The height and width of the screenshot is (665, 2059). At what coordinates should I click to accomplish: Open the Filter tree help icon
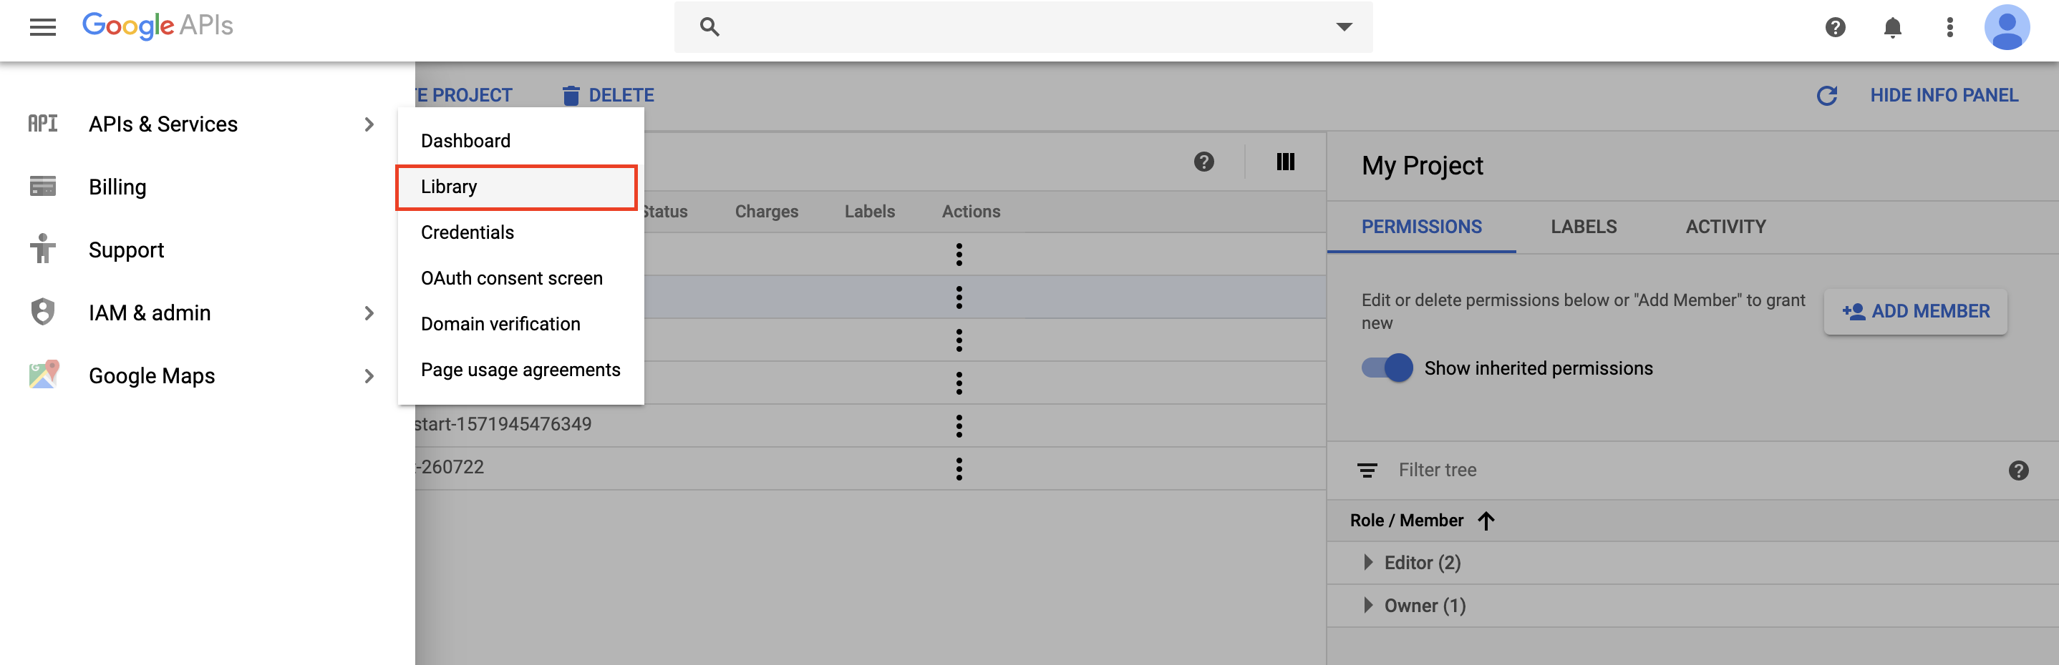[2018, 471]
